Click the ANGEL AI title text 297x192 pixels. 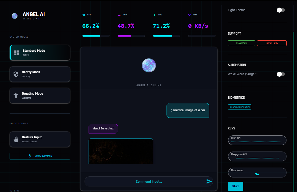pos(34,14)
